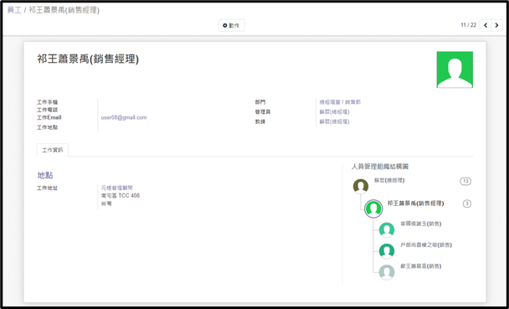
Task: Go to the previous employee record
Action: pyautogui.click(x=486, y=25)
